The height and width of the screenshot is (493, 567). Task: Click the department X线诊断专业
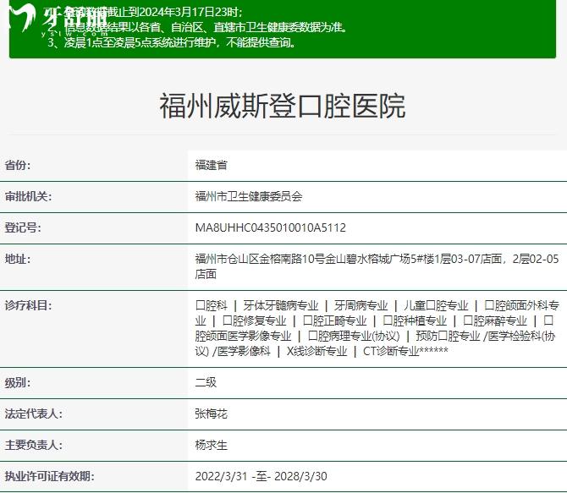317,351
